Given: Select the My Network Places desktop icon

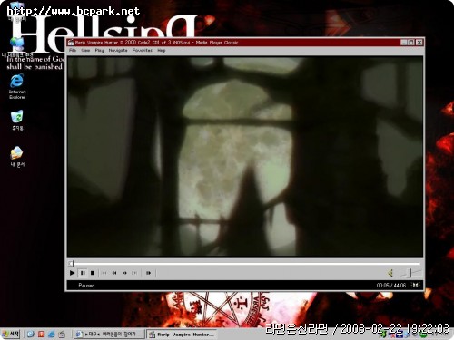Looking at the screenshot, I should pos(17,47).
